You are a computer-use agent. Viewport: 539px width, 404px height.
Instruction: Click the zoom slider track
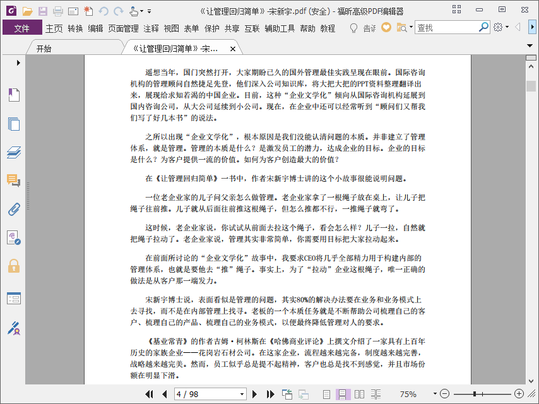tap(482, 394)
